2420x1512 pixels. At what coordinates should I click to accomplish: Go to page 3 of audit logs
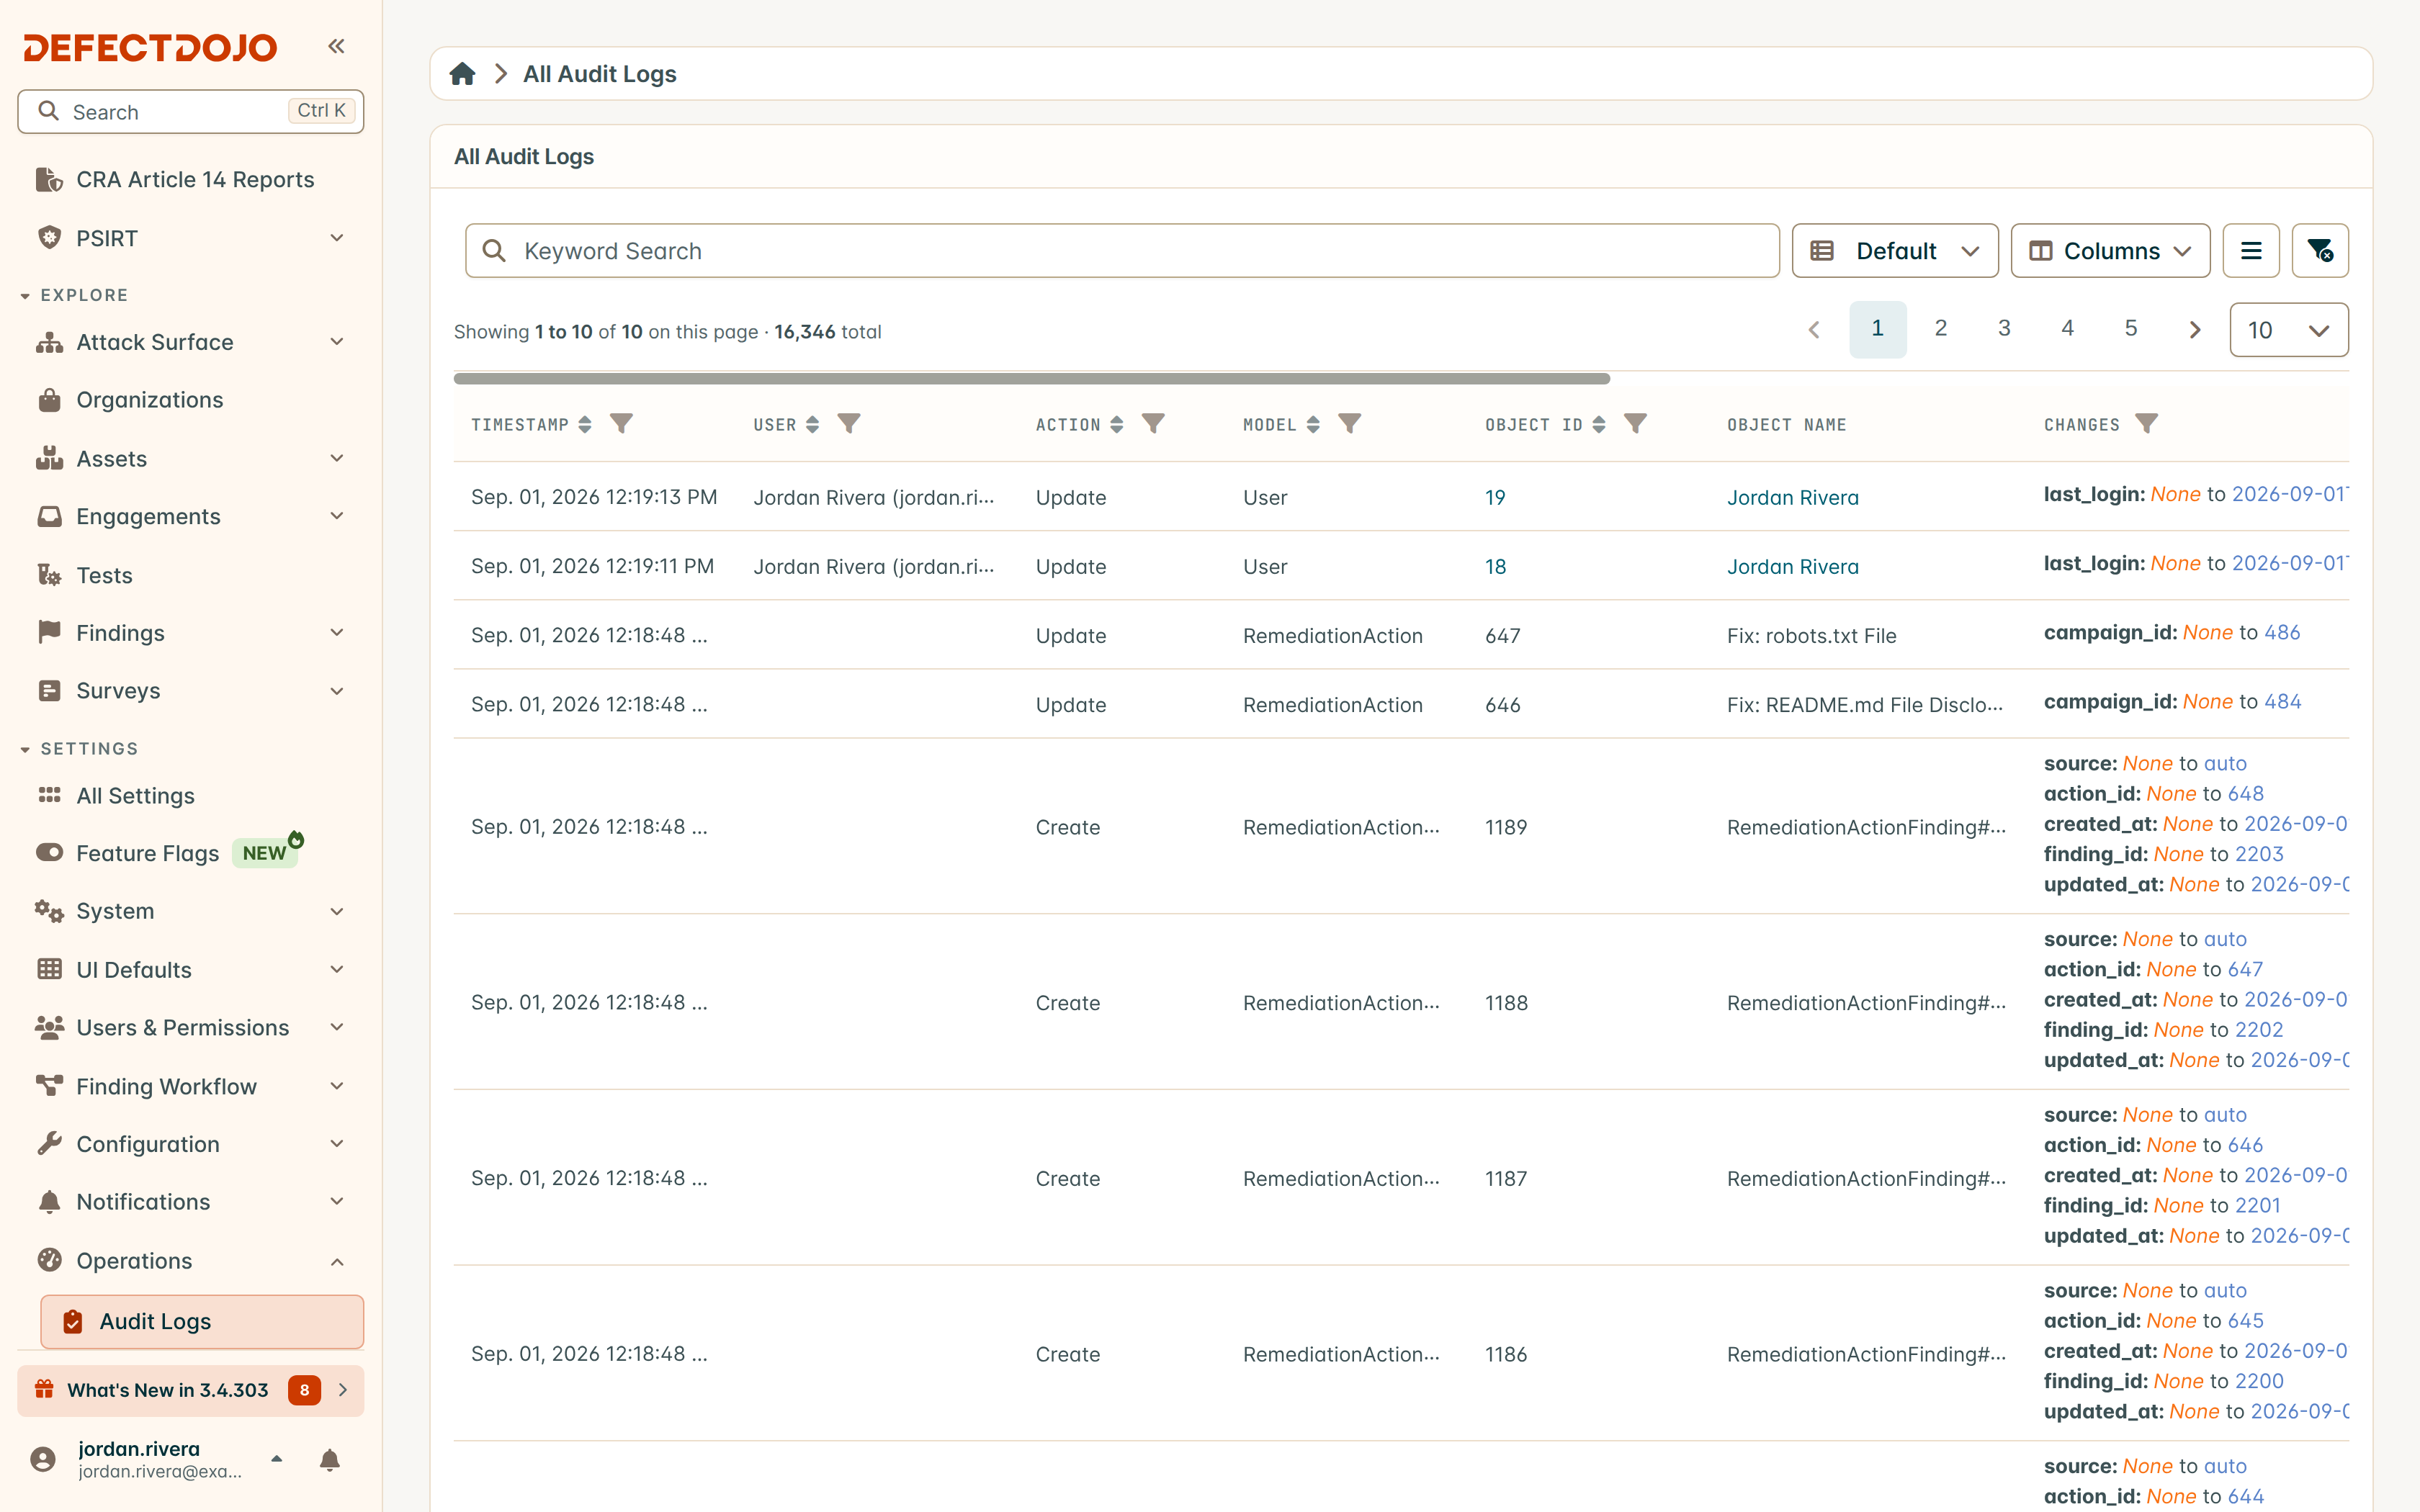pyautogui.click(x=2004, y=329)
